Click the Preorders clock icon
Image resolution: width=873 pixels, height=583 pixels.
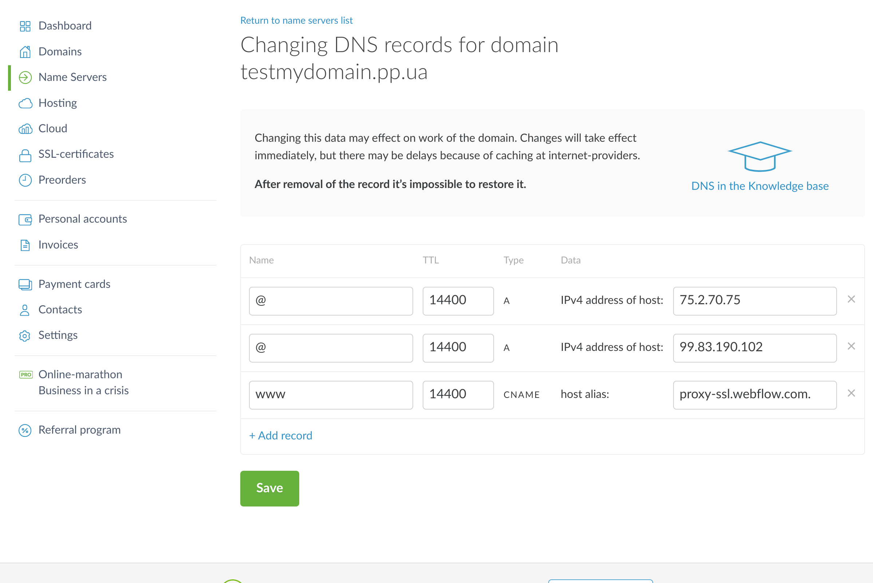coord(25,180)
